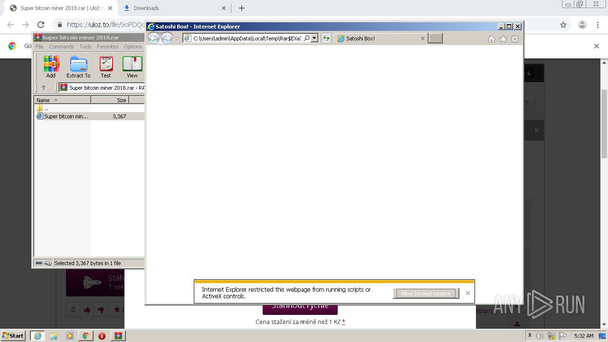The height and width of the screenshot is (342, 608).
Task: Click the search magnifier in IE address bar
Action: (307, 38)
